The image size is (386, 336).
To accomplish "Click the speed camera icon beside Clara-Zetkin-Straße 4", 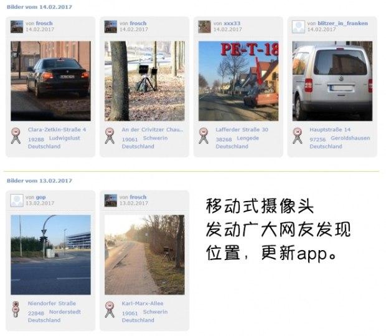I will [16, 136].
